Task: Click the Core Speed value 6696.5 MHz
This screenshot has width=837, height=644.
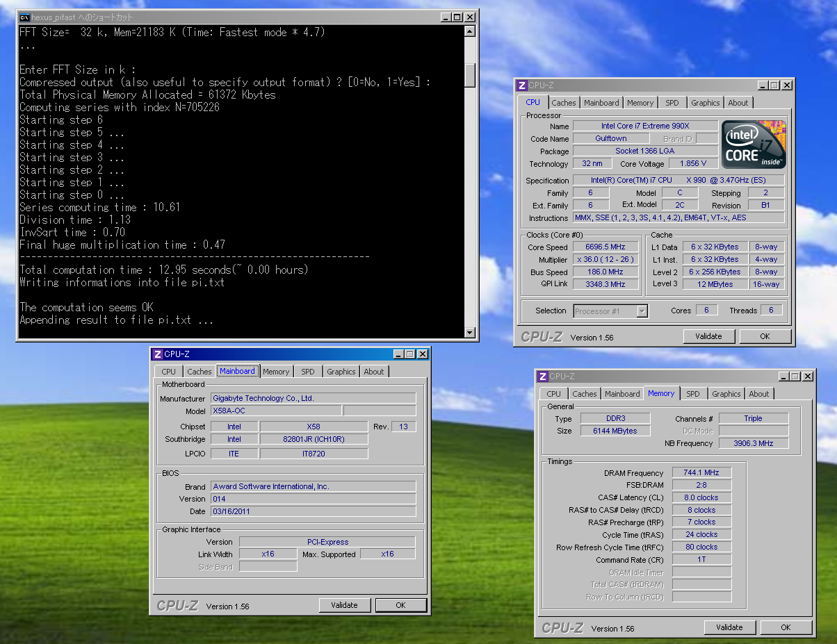Action: pos(606,247)
